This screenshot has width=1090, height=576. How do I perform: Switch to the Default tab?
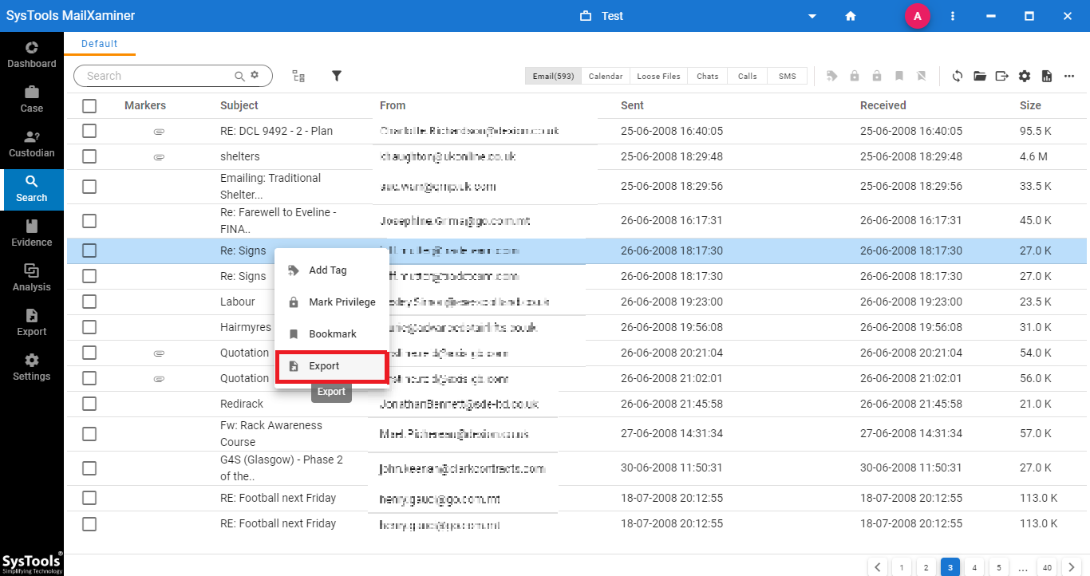(x=100, y=44)
